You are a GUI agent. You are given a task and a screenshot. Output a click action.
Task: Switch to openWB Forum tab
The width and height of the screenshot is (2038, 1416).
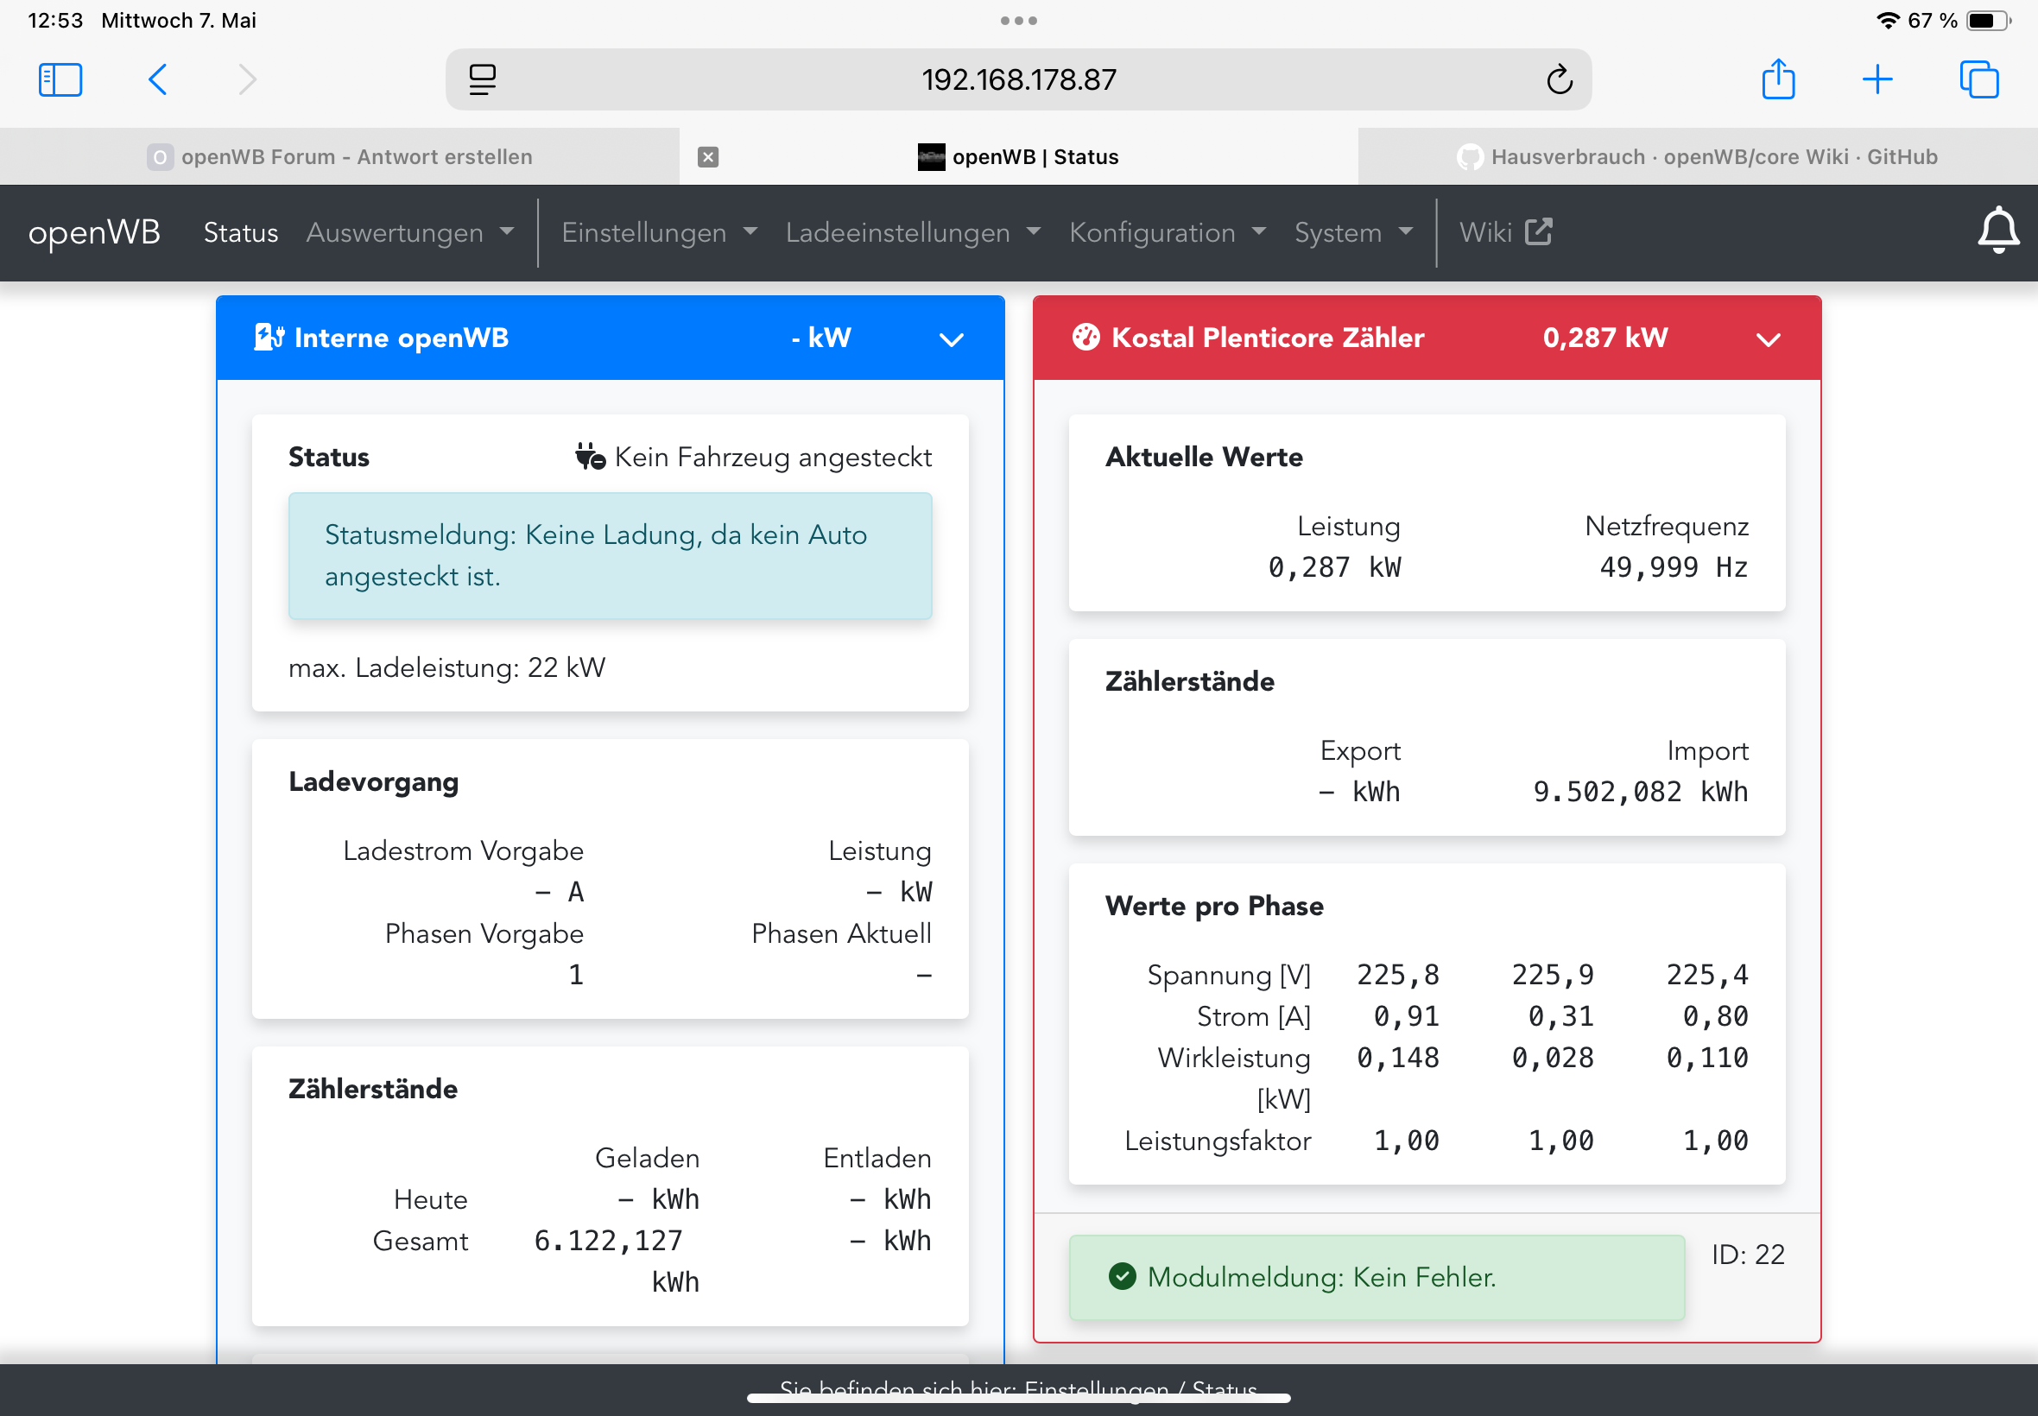[x=340, y=157]
